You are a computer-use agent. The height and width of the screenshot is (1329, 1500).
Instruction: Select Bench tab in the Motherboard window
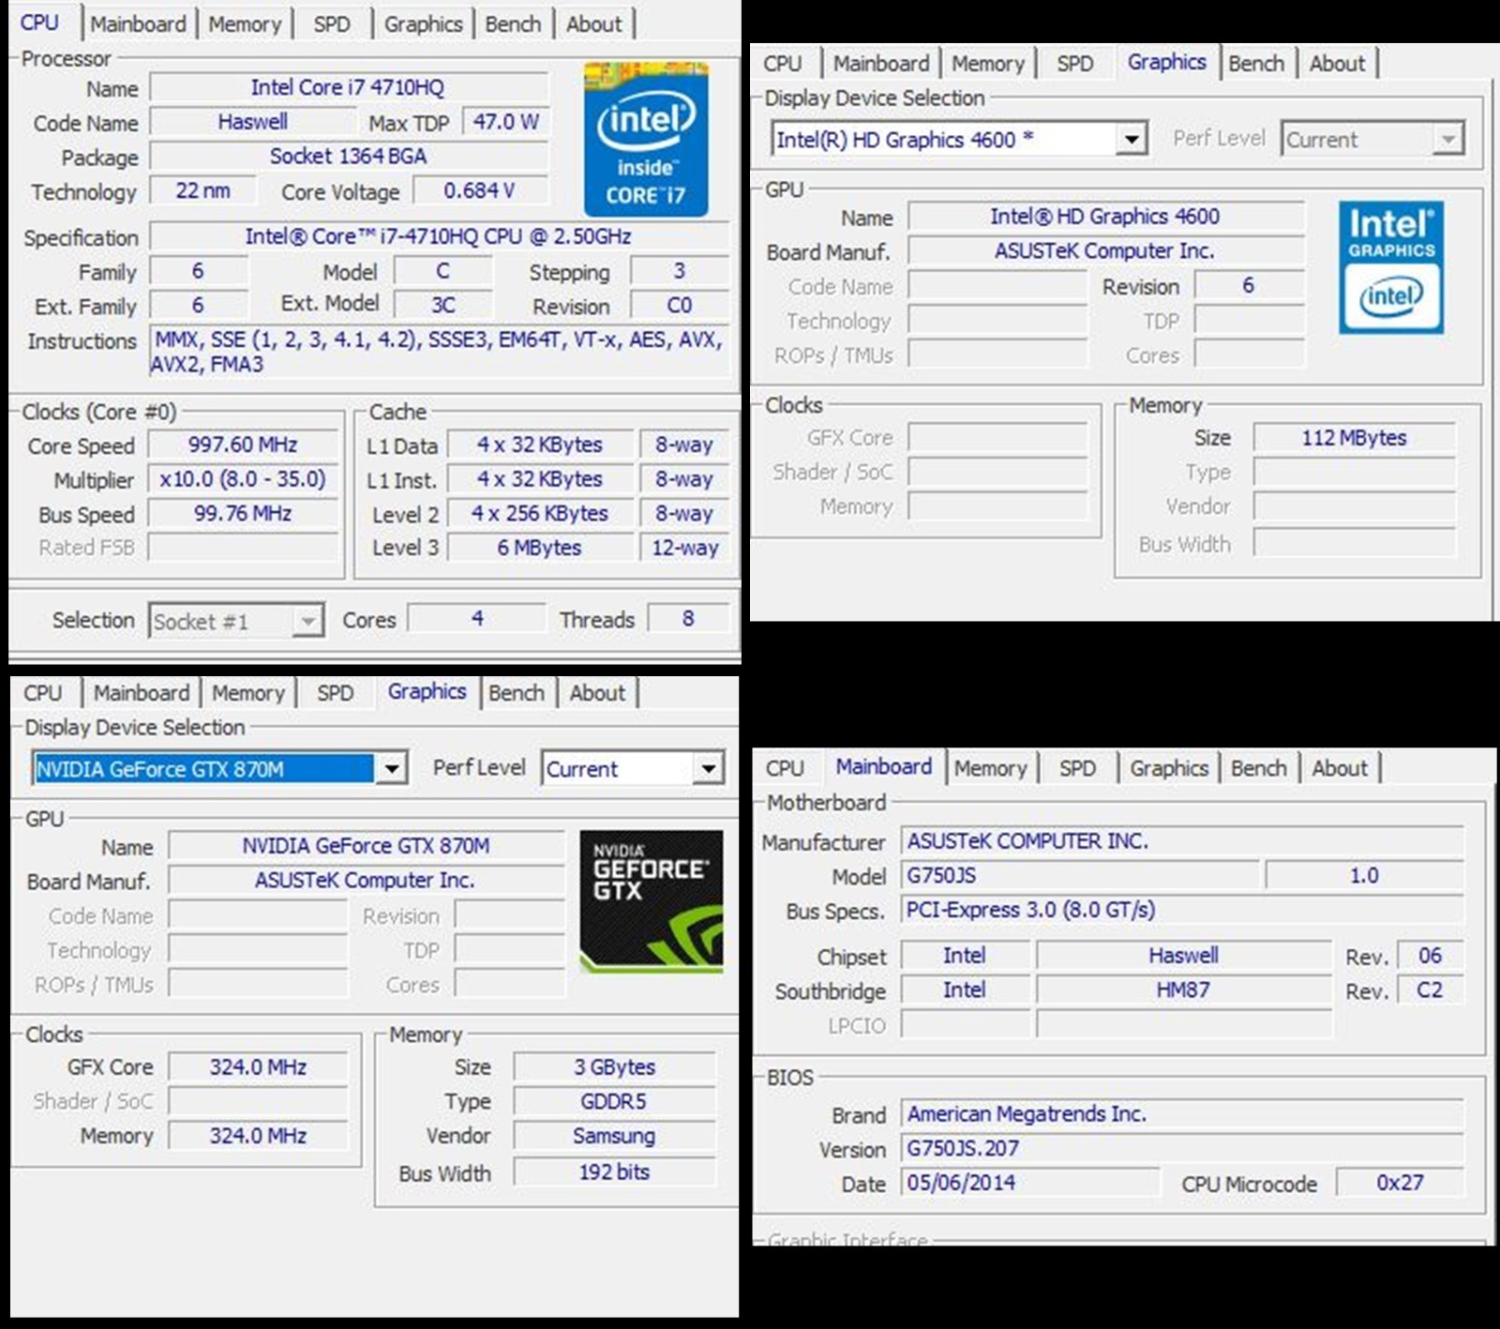pyautogui.click(x=1259, y=768)
